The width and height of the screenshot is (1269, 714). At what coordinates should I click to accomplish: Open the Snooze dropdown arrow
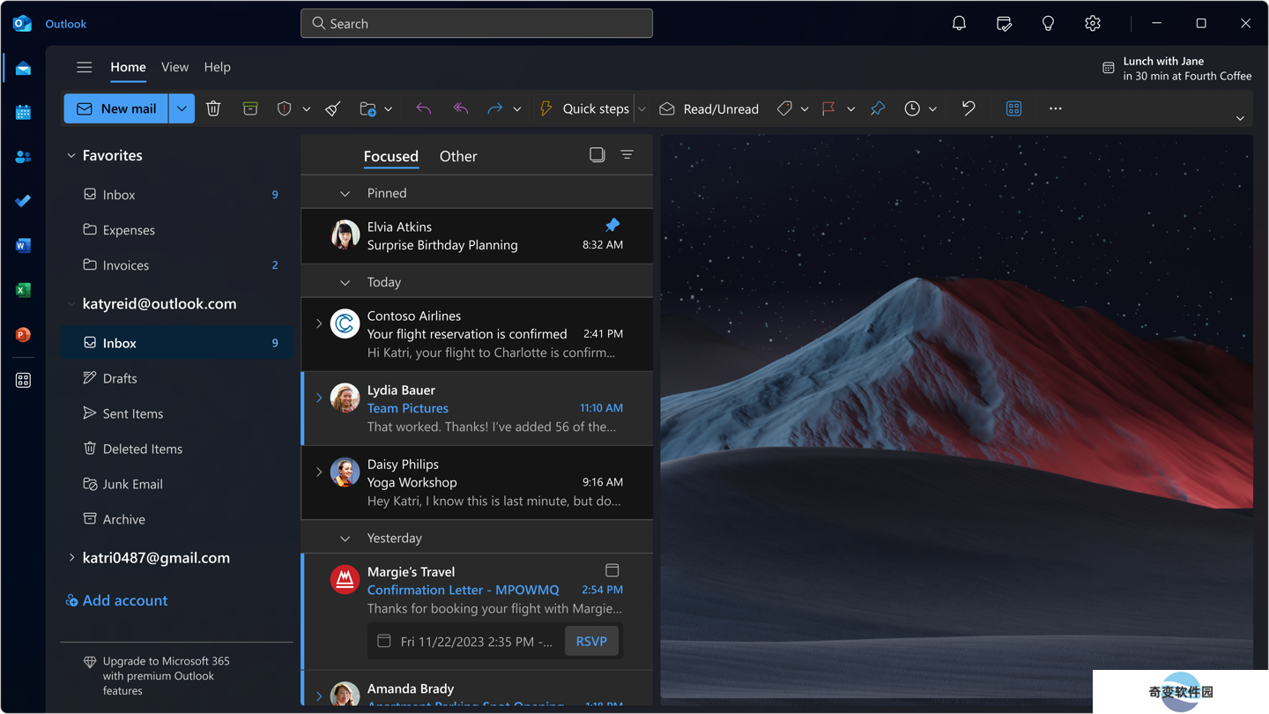click(x=932, y=109)
